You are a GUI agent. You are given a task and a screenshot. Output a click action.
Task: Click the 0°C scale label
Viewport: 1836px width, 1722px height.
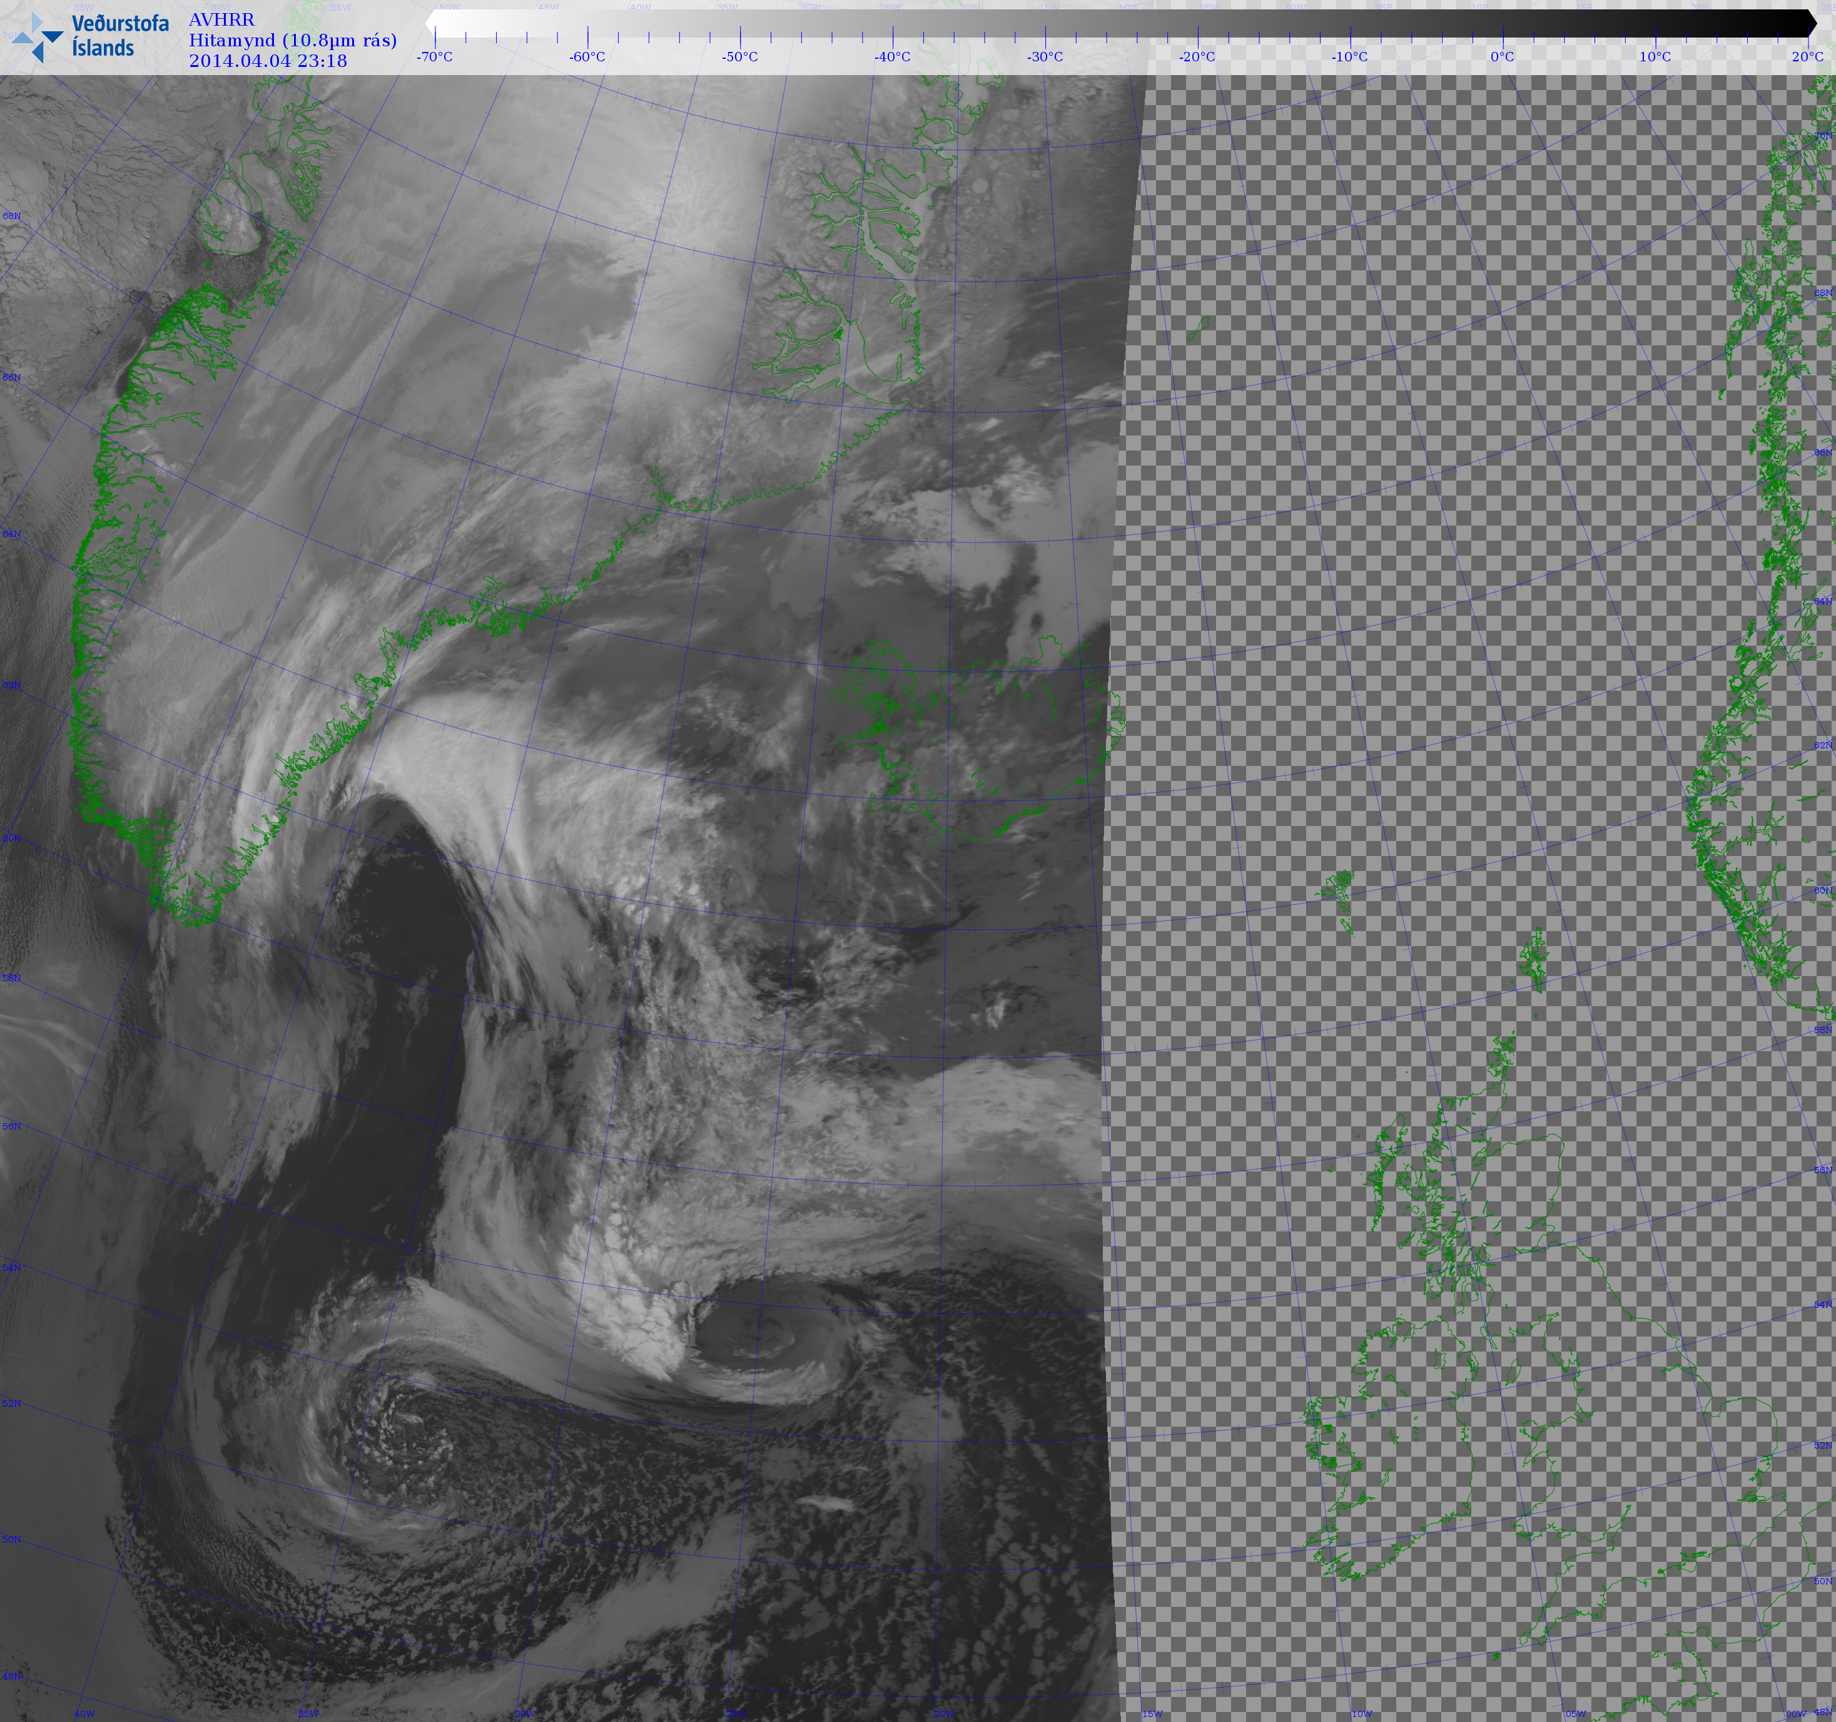click(x=1503, y=58)
